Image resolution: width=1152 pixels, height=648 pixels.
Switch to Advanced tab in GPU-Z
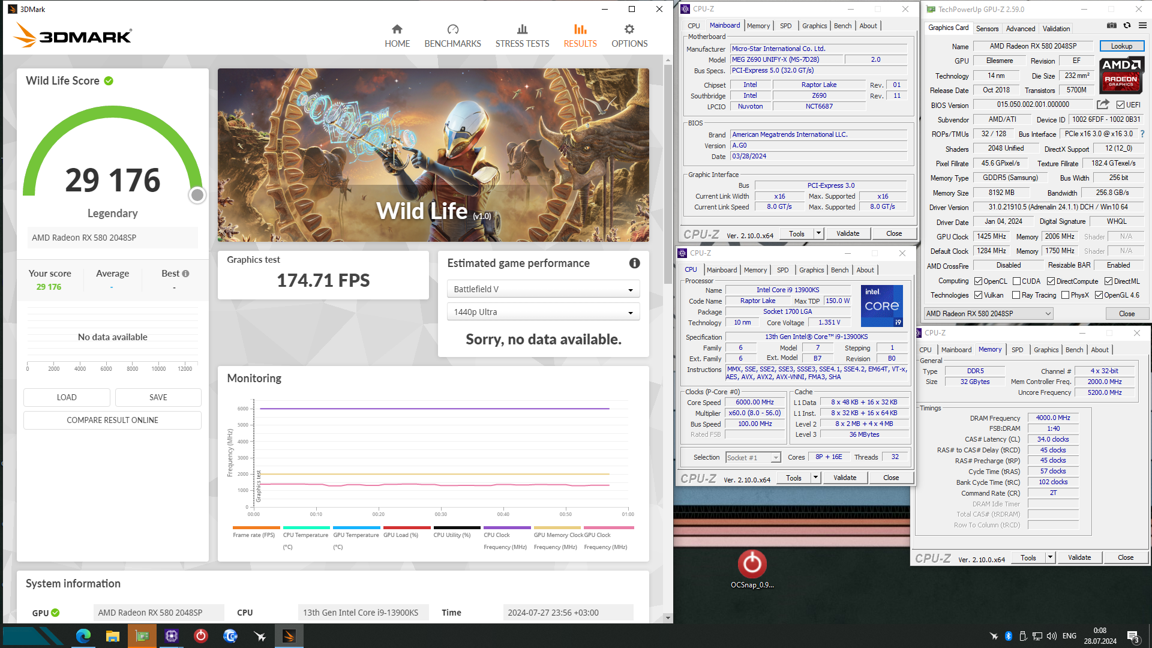pos(1021,29)
